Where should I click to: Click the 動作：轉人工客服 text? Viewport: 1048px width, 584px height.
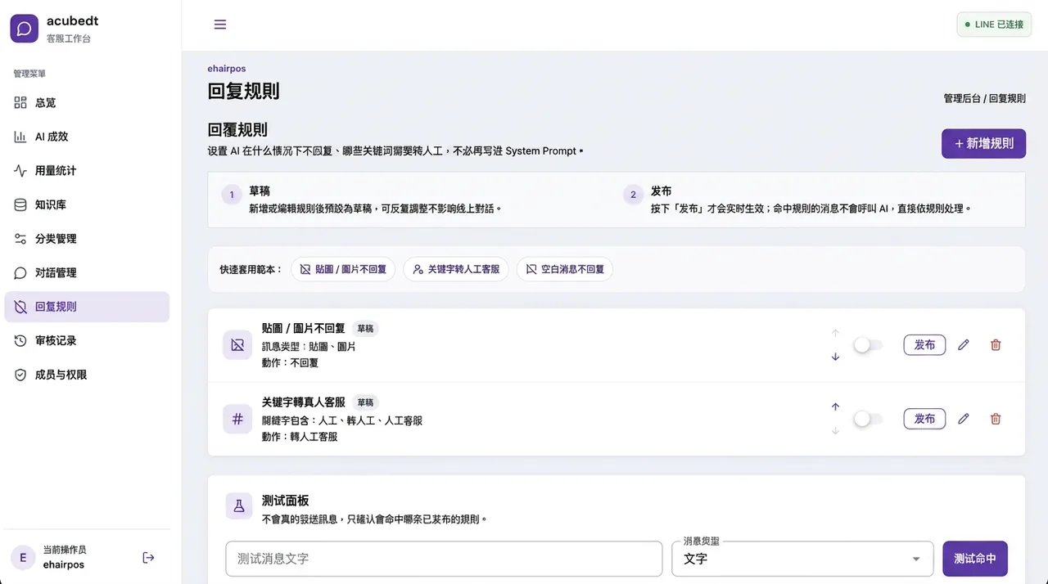pos(300,437)
